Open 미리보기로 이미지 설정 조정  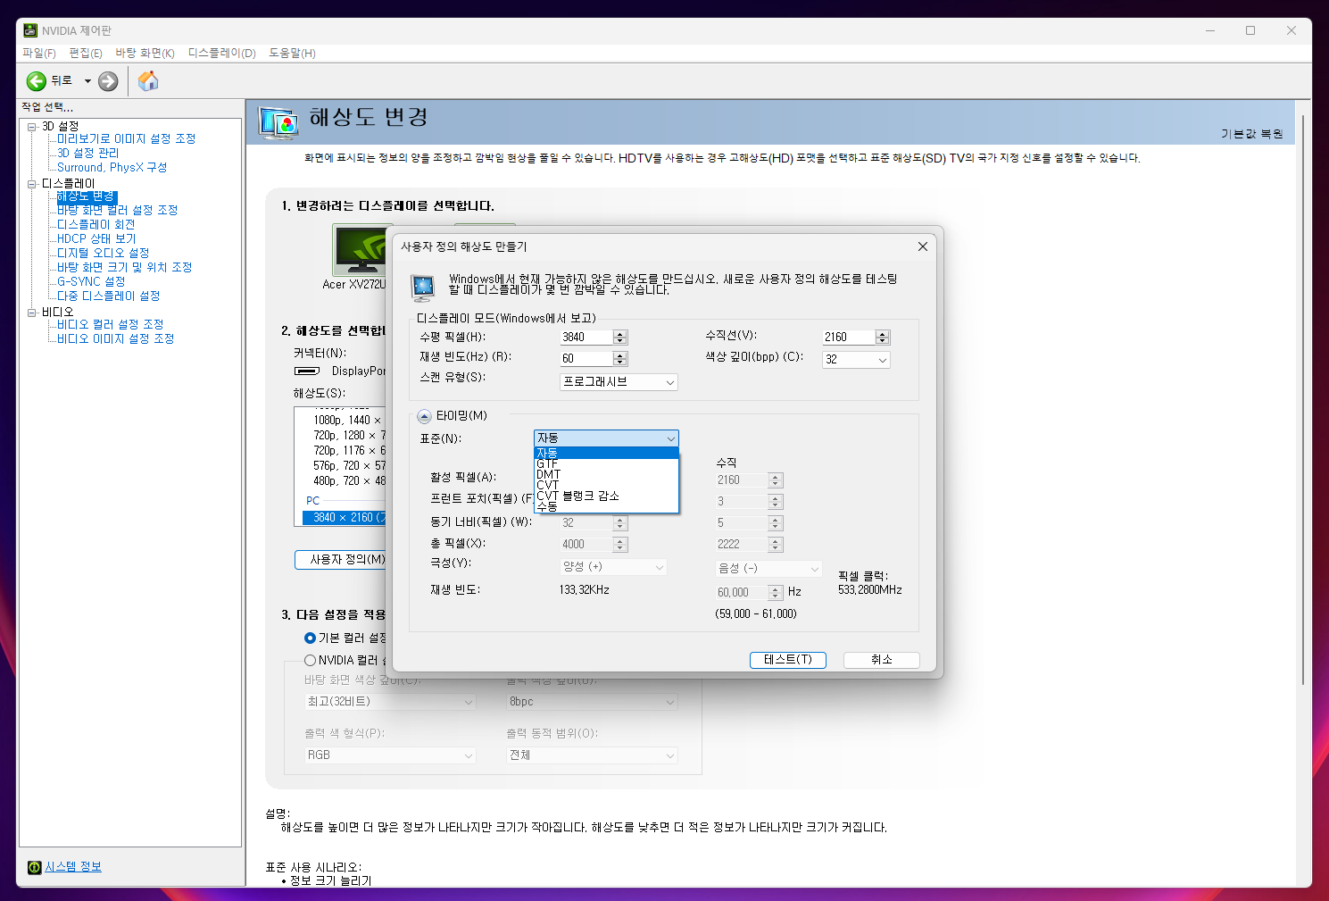pyautogui.click(x=126, y=139)
